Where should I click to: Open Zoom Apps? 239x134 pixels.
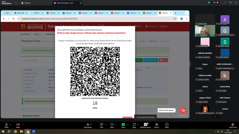tap(134, 125)
